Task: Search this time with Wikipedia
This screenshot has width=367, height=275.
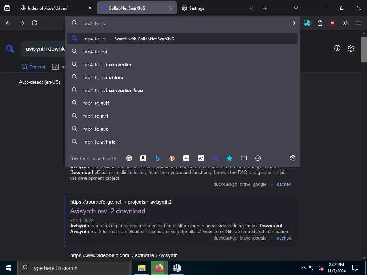Action: [x=201, y=158]
